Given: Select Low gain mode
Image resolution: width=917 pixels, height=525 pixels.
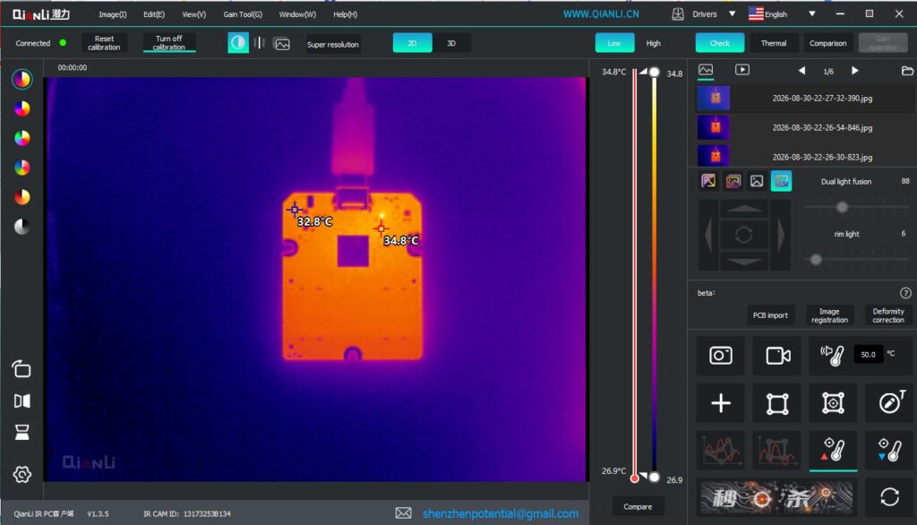Looking at the screenshot, I should tap(614, 43).
